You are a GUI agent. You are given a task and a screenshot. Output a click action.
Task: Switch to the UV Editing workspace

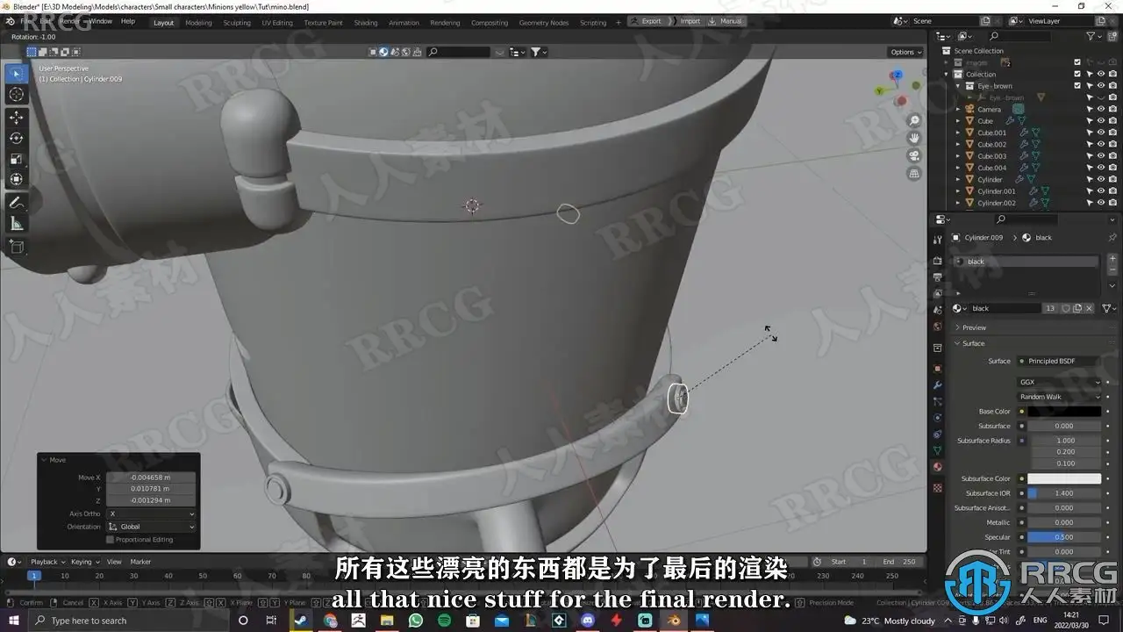click(x=277, y=23)
